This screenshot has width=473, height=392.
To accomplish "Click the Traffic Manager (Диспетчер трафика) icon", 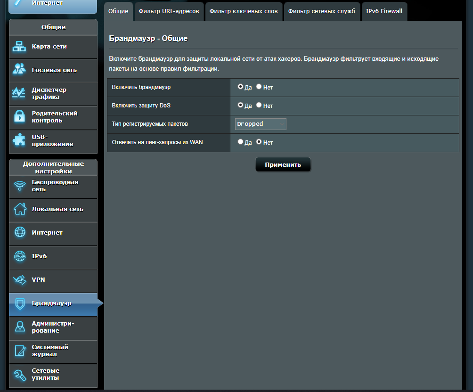I will point(19,93).
